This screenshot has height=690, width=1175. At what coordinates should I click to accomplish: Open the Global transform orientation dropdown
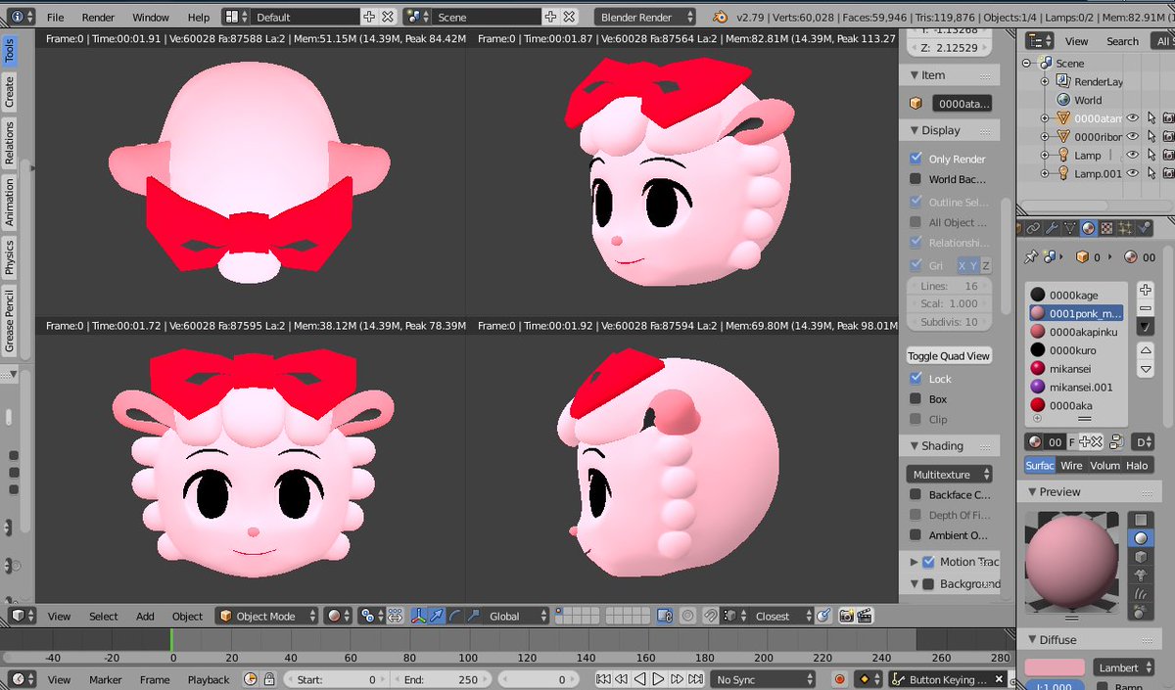(x=517, y=616)
